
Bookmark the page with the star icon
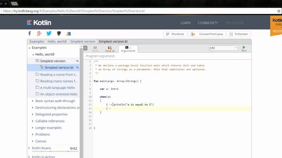click(x=279, y=11)
